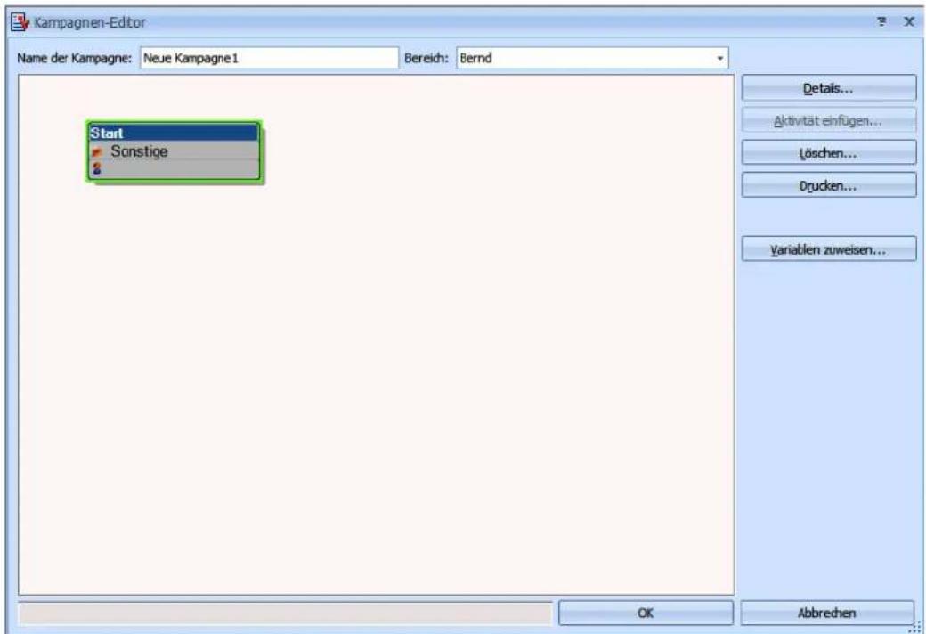
Task: Click the Löschen button
Action: (829, 154)
